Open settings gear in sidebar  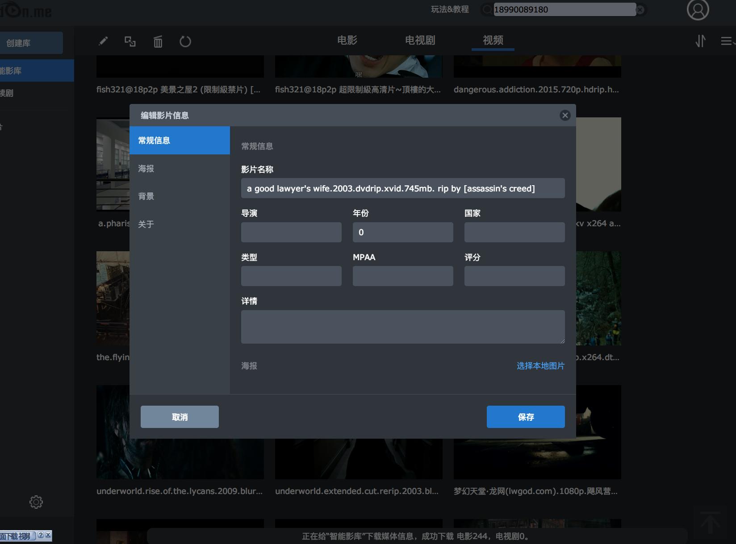[x=36, y=502]
